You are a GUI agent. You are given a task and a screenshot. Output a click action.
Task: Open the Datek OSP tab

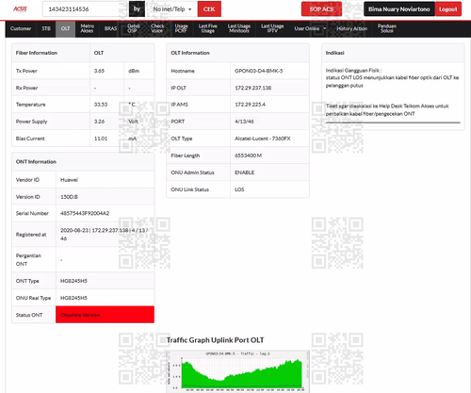tap(134, 28)
